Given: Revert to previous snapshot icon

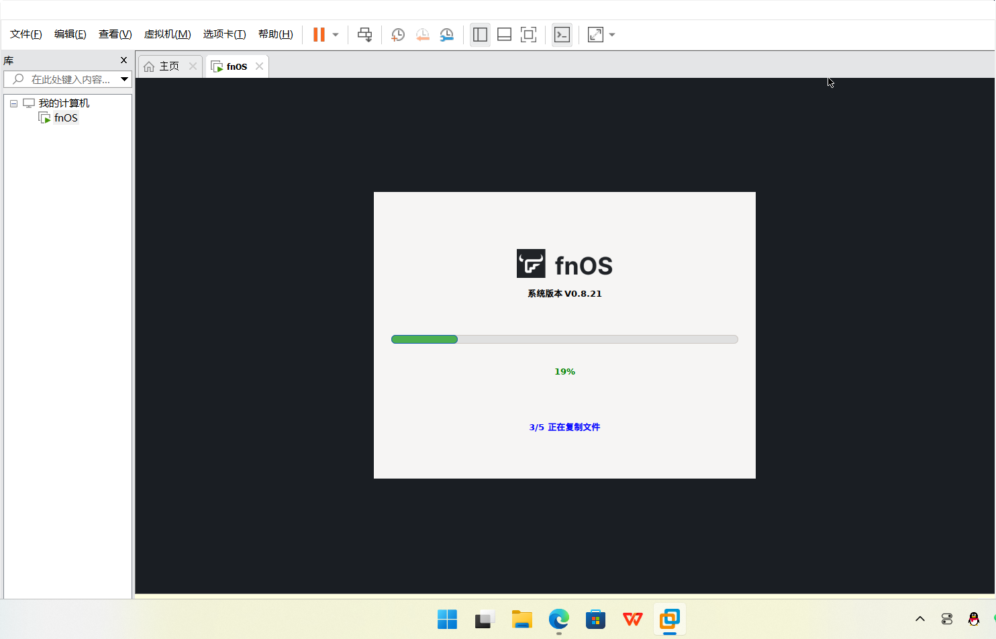Looking at the screenshot, I should click(422, 35).
